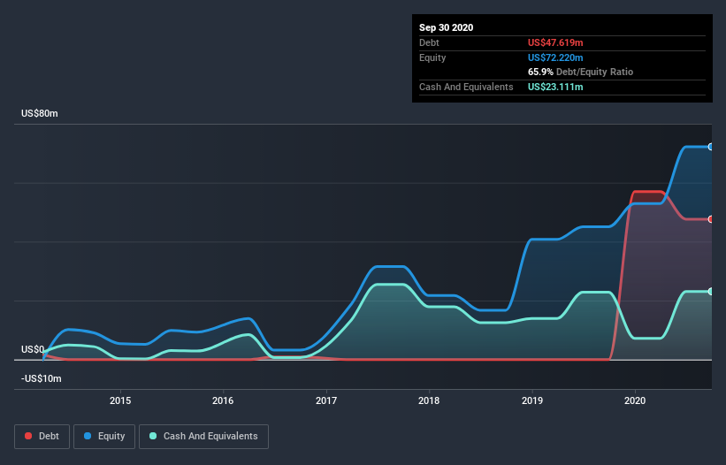Click the Equity label in the tooltip
The width and height of the screenshot is (726, 465).
click(432, 57)
